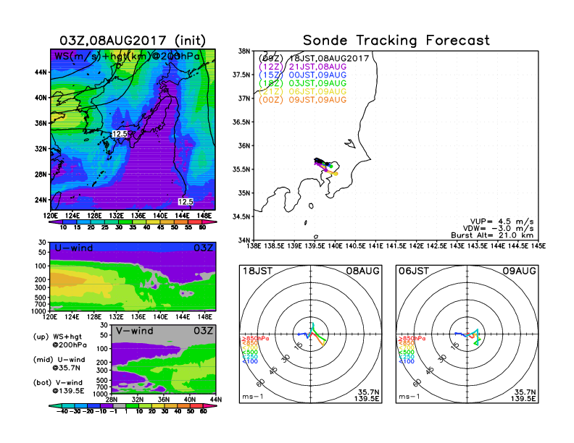Viewport: 574px width, 443px height.
Task: Click the "03Z" tag in the U-wind panel
Action: (203, 248)
